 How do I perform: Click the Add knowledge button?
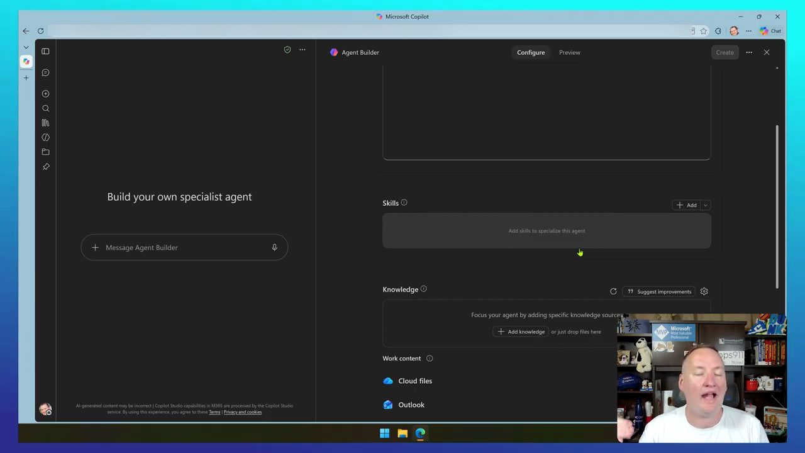[521, 332]
